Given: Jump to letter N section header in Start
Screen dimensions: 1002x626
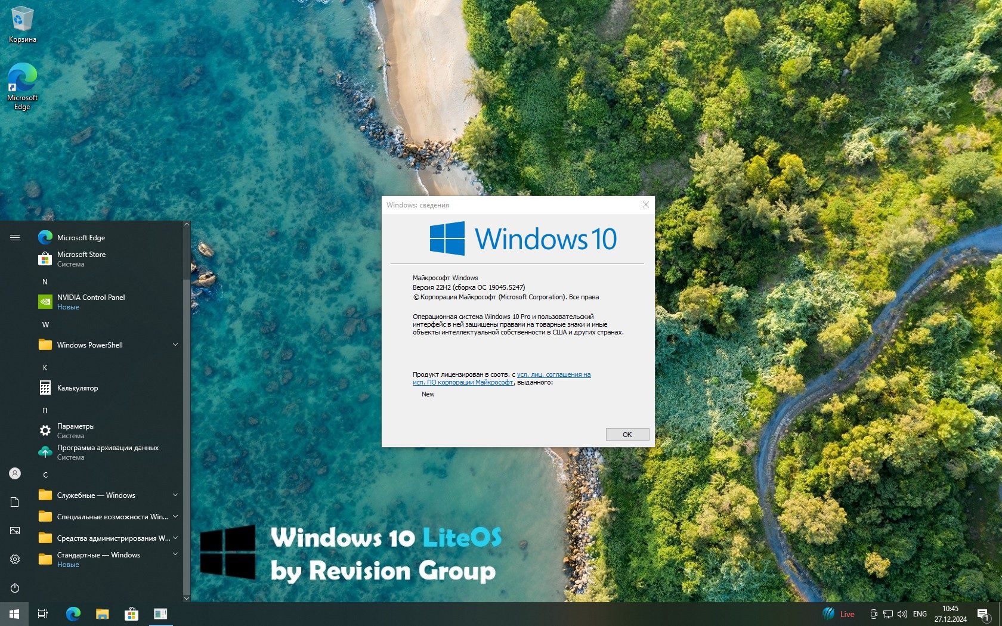Looking at the screenshot, I should coord(45,281).
